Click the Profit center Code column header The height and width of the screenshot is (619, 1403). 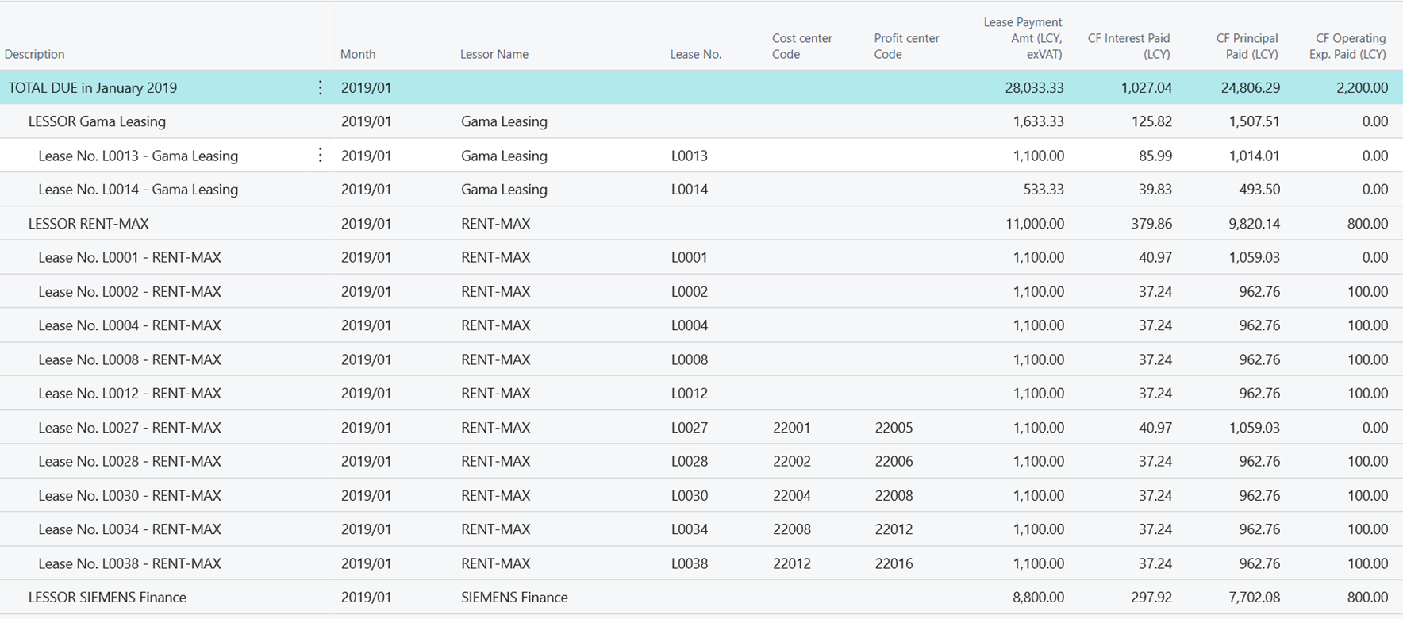(x=906, y=46)
